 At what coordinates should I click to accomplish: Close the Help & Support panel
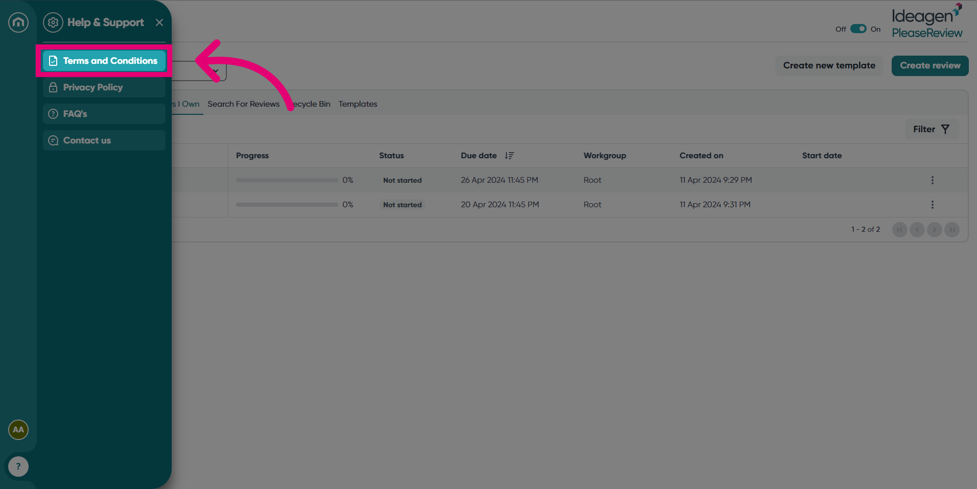[159, 22]
